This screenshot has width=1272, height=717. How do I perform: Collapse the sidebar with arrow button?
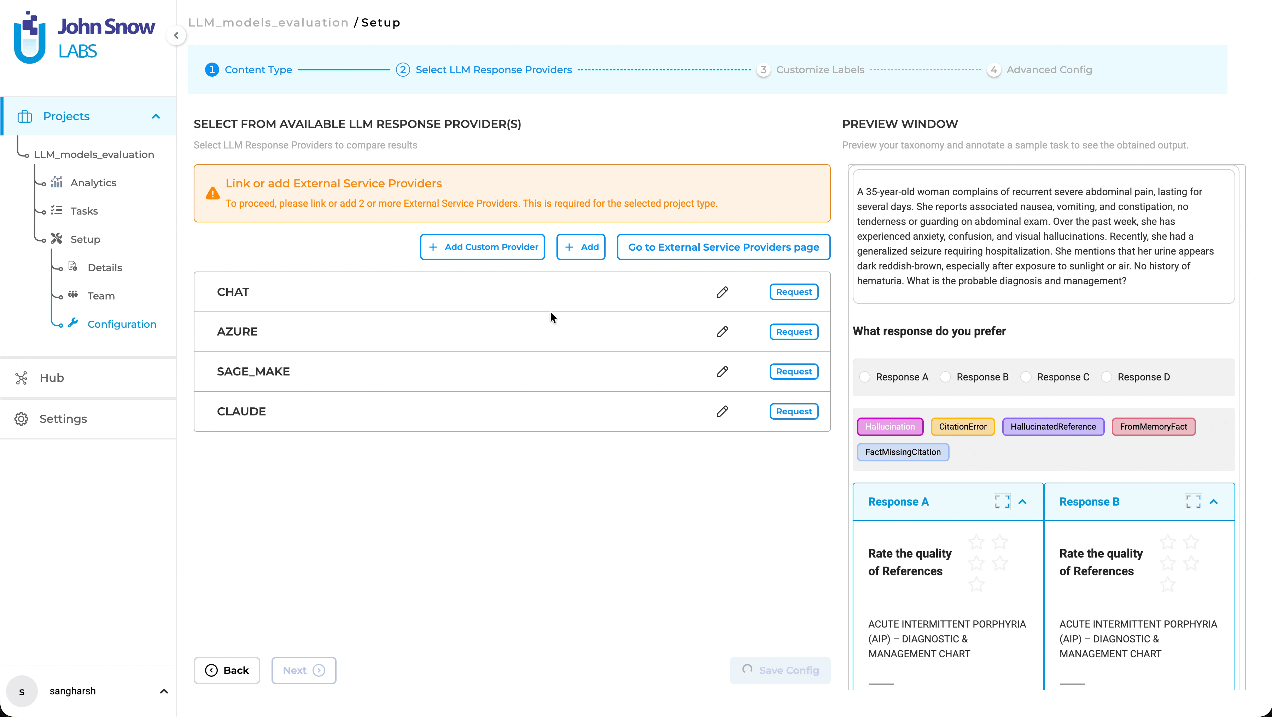click(x=176, y=36)
